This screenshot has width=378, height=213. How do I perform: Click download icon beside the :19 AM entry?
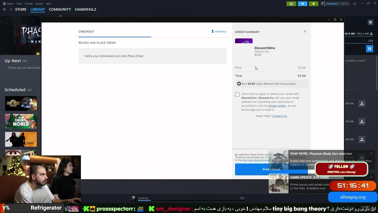point(362,121)
